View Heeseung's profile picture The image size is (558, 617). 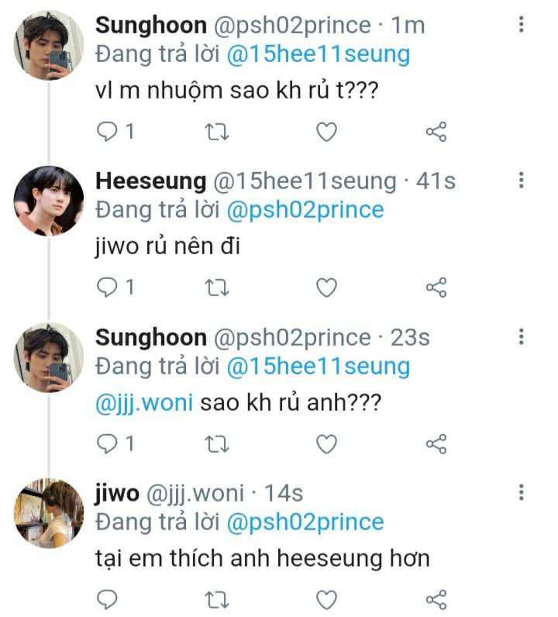point(49,201)
